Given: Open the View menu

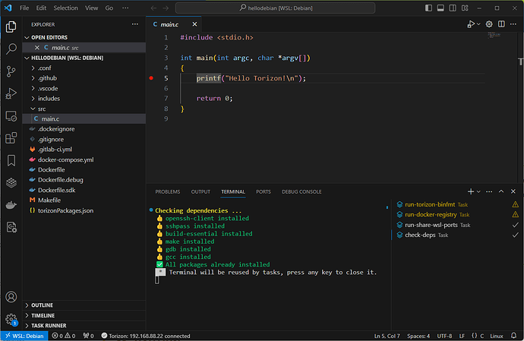Looking at the screenshot, I should point(91,8).
